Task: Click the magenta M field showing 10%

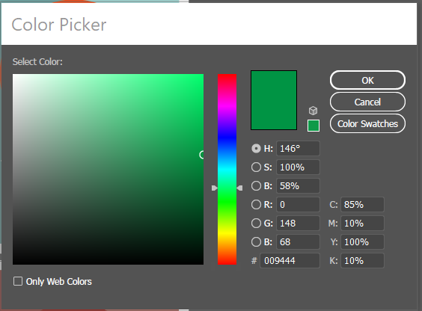Action: pyautogui.click(x=362, y=223)
